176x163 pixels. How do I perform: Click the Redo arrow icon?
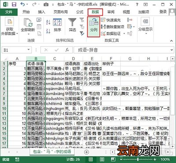pos(34,4)
